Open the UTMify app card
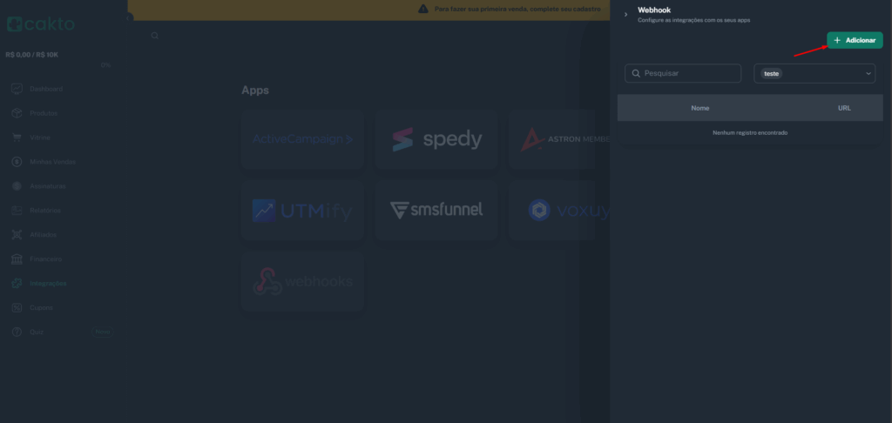 tap(302, 211)
